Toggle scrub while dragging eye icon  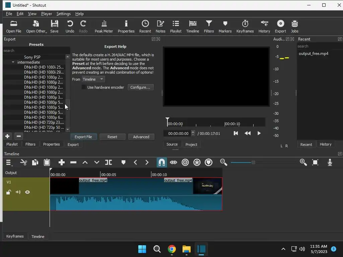pos(174,162)
